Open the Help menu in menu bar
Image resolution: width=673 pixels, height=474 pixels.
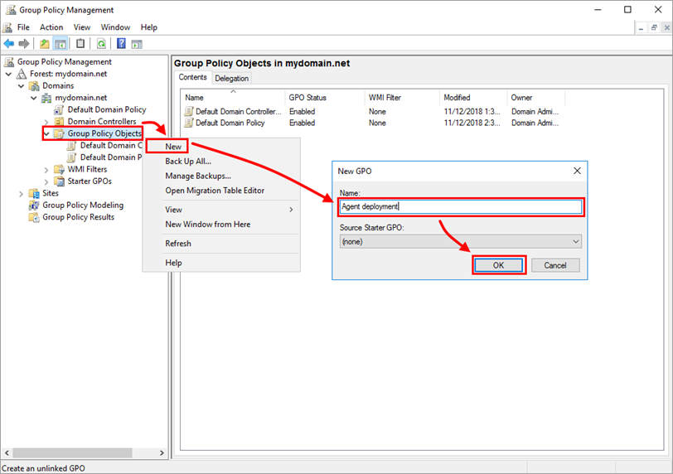pyautogui.click(x=149, y=27)
